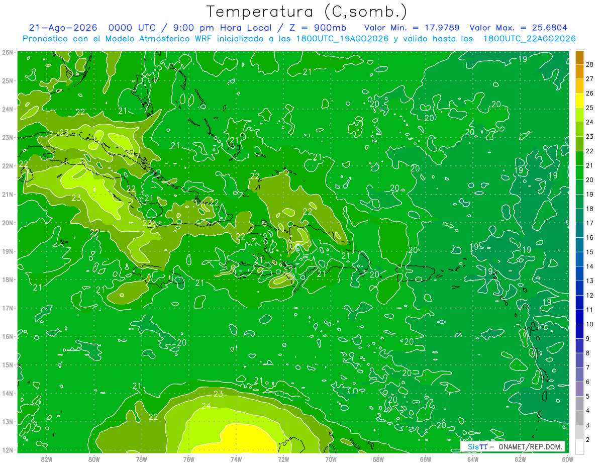Click the '80W' longitude axis label
The width and height of the screenshot is (603, 466).
pyautogui.click(x=94, y=459)
